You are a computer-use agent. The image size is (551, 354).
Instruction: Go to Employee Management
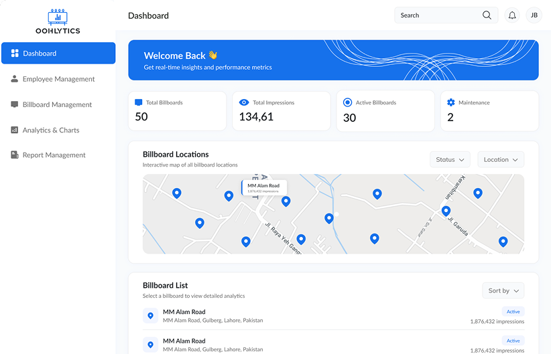click(x=58, y=79)
